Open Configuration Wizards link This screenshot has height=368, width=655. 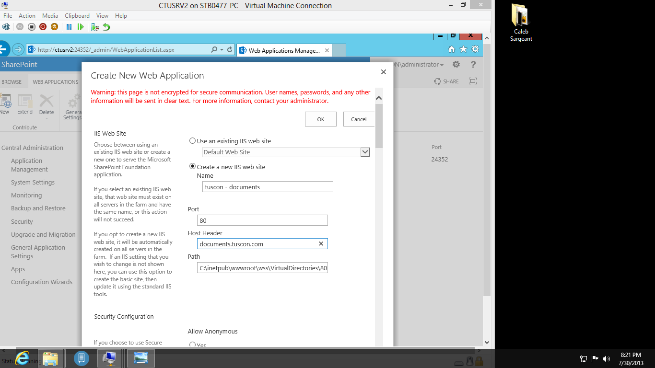coord(42,282)
